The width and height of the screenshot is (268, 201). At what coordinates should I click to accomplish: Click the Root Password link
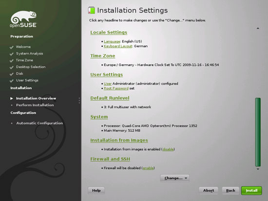(x=116, y=88)
